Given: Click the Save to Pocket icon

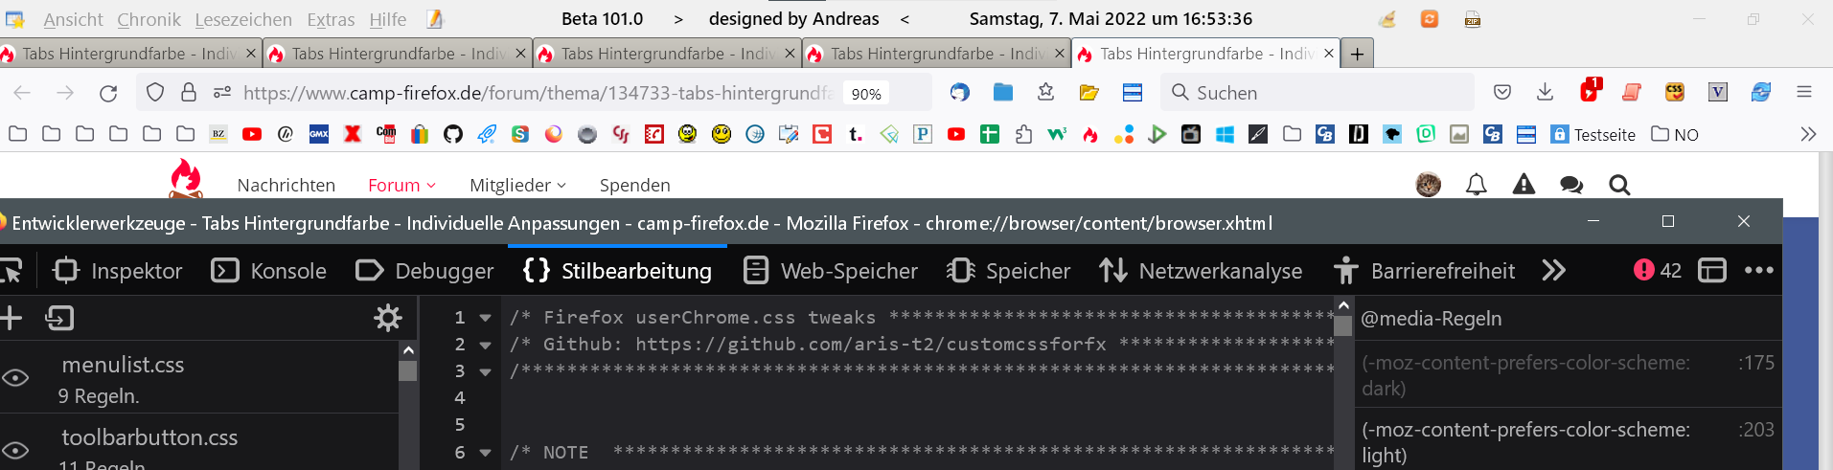Looking at the screenshot, I should (x=1502, y=92).
